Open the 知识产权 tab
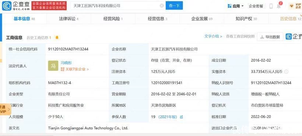This screenshot has height=136, width=302. tap(246, 19)
